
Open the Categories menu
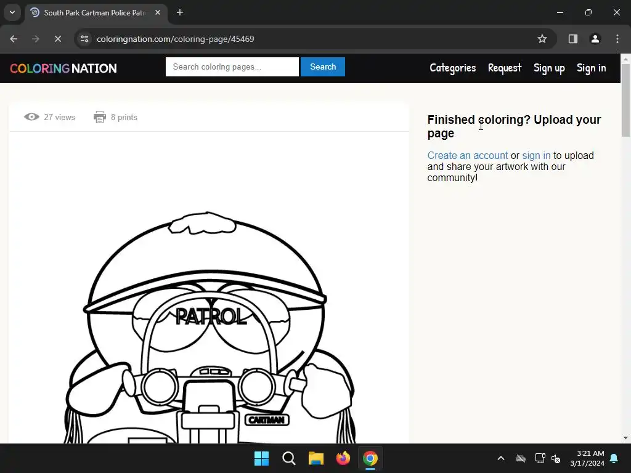click(453, 68)
